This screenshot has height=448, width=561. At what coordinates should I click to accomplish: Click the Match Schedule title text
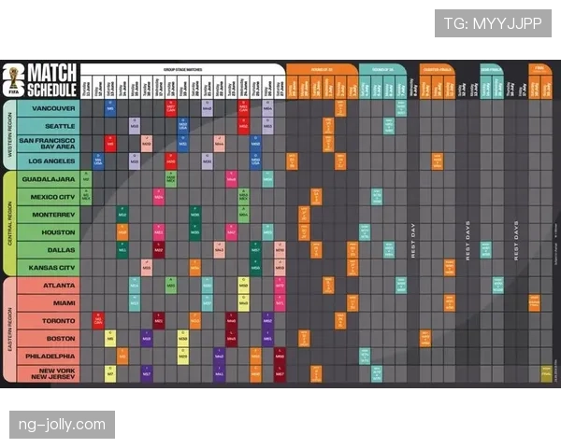[x=52, y=80]
